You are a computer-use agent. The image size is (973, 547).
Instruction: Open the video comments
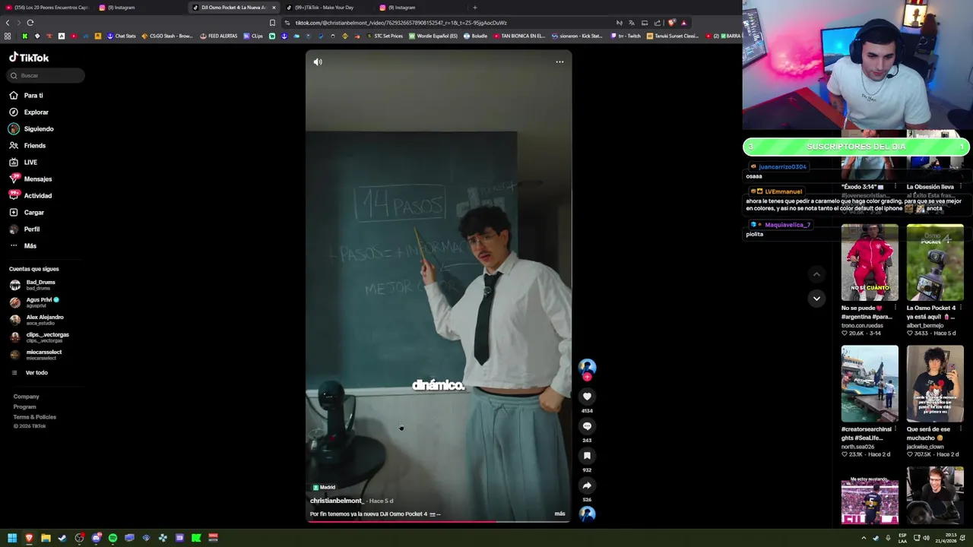[x=587, y=426]
